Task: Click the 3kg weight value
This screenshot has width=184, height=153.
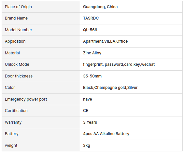Action: (87, 146)
